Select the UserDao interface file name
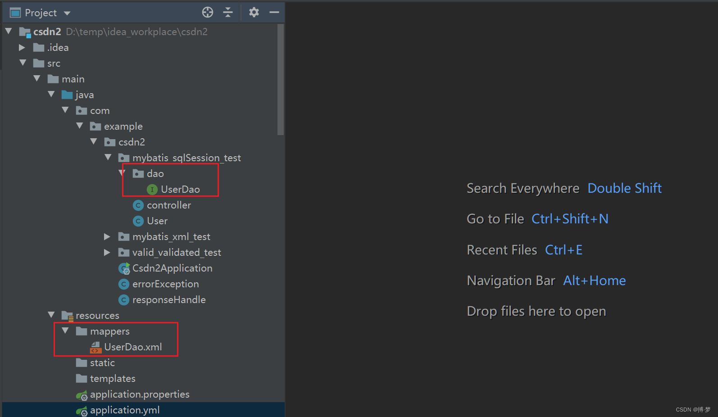The image size is (718, 417). [x=180, y=190]
